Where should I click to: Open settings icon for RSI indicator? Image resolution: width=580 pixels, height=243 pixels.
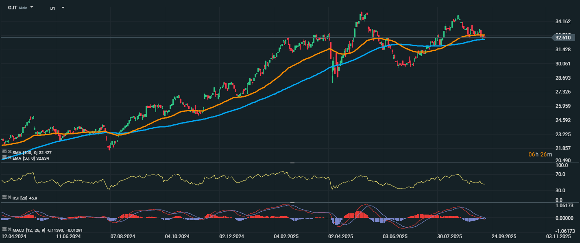pyautogui.click(x=4, y=197)
